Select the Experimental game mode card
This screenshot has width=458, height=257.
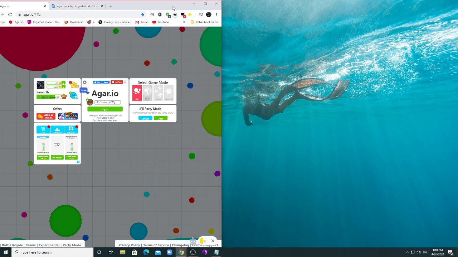coord(169,93)
